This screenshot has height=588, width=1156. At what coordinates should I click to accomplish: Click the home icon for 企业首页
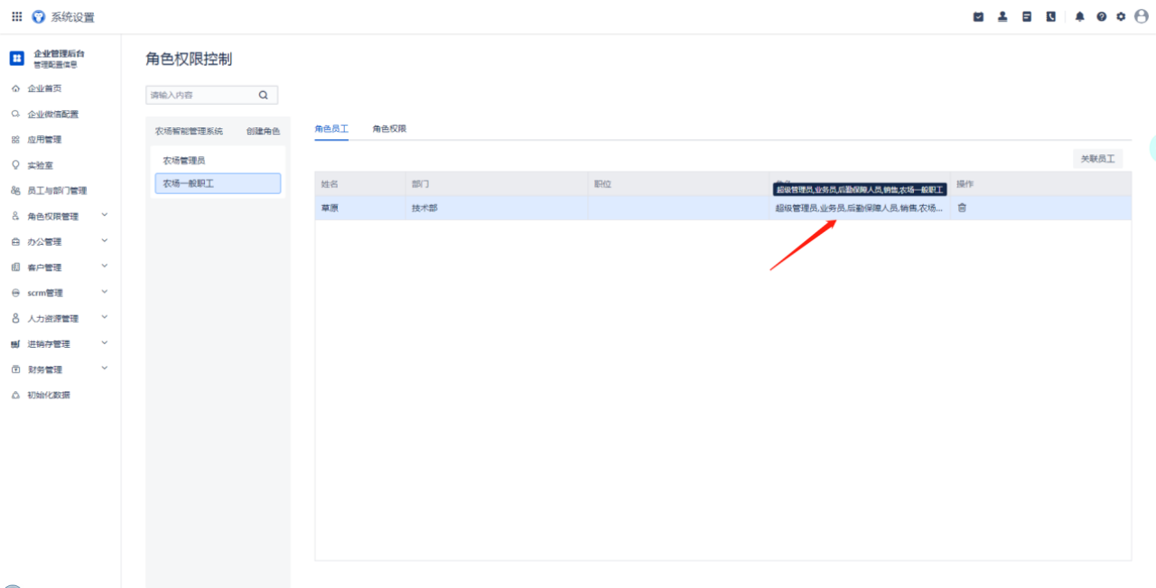tap(15, 89)
